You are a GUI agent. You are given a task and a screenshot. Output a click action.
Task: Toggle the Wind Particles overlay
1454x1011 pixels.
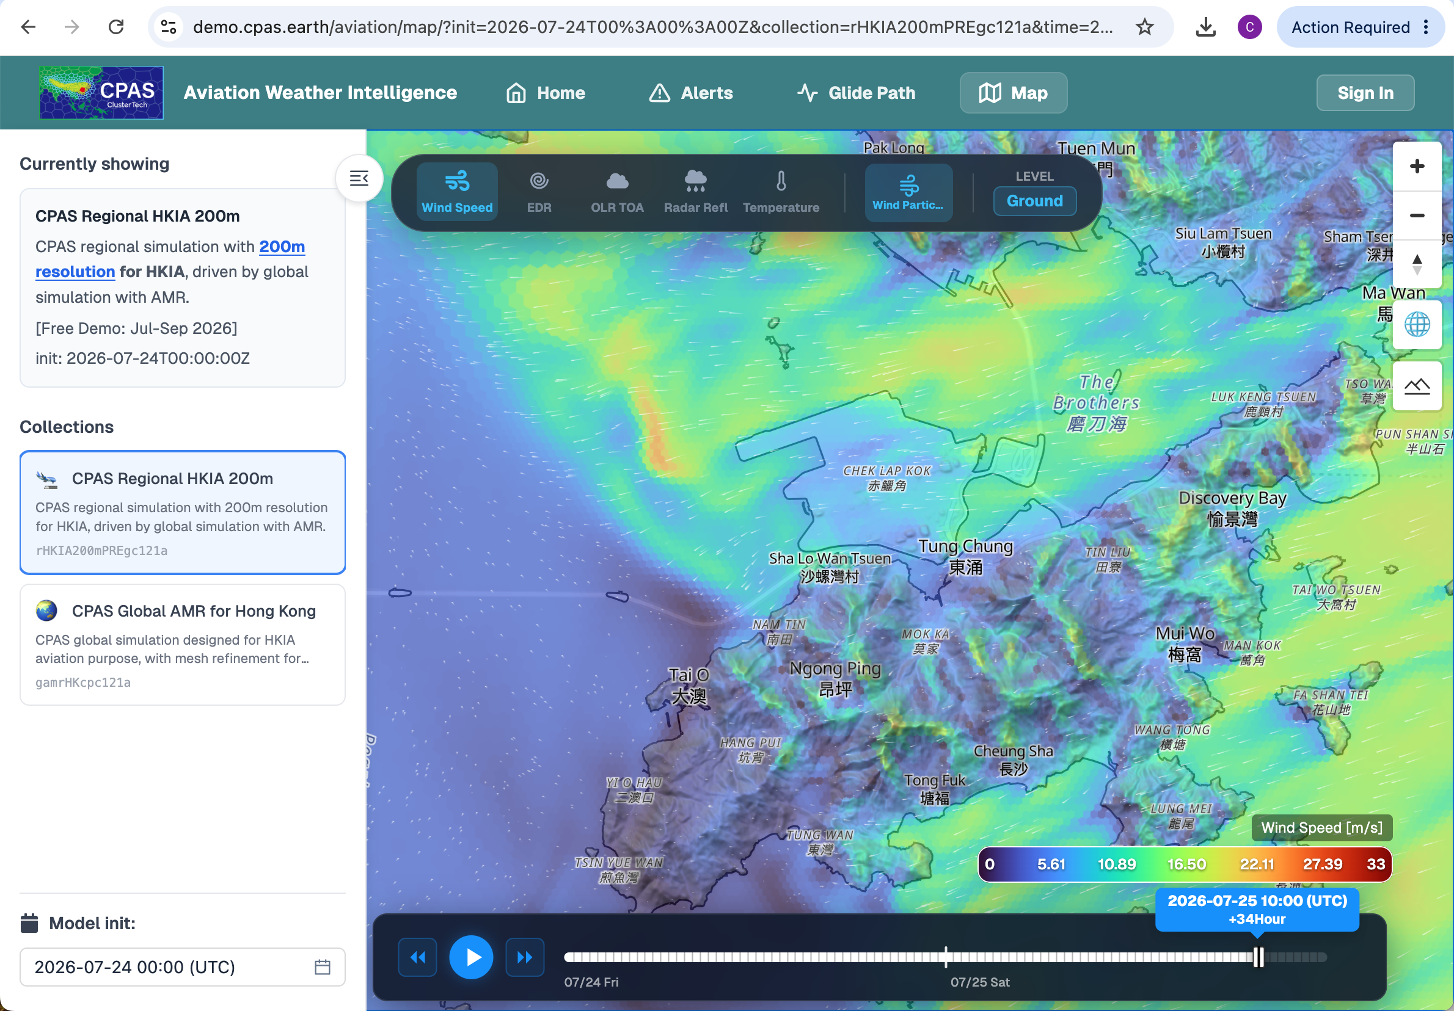[x=908, y=192]
